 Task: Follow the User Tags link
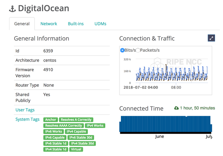click(x=25, y=110)
